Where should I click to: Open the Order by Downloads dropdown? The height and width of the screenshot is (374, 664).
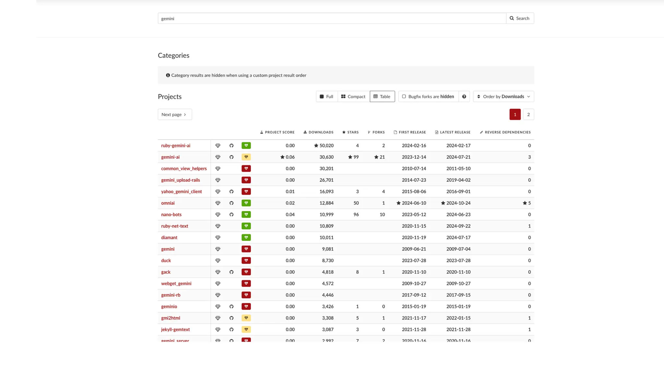(x=503, y=96)
